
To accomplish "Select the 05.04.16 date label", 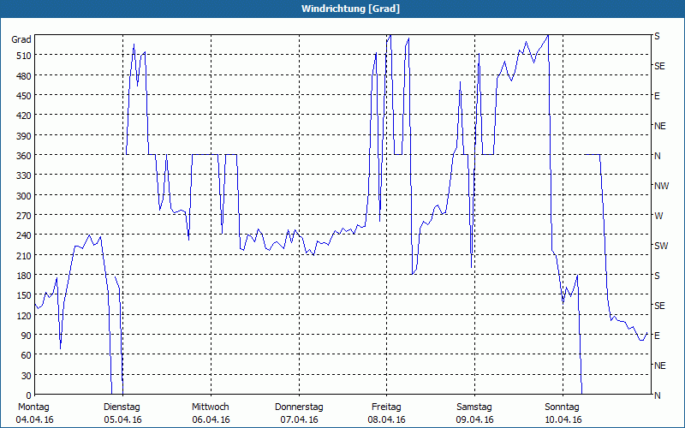I will [x=122, y=419].
